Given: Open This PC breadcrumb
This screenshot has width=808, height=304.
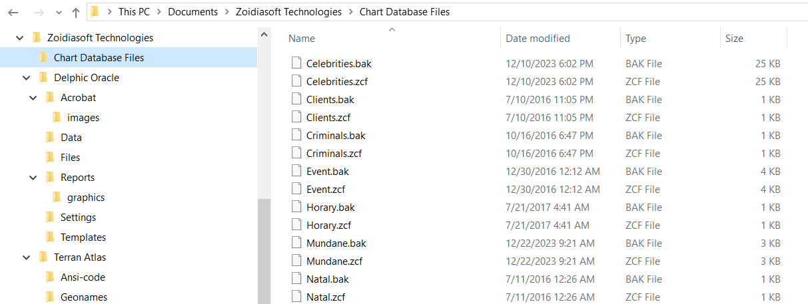Looking at the screenshot, I should (x=135, y=12).
